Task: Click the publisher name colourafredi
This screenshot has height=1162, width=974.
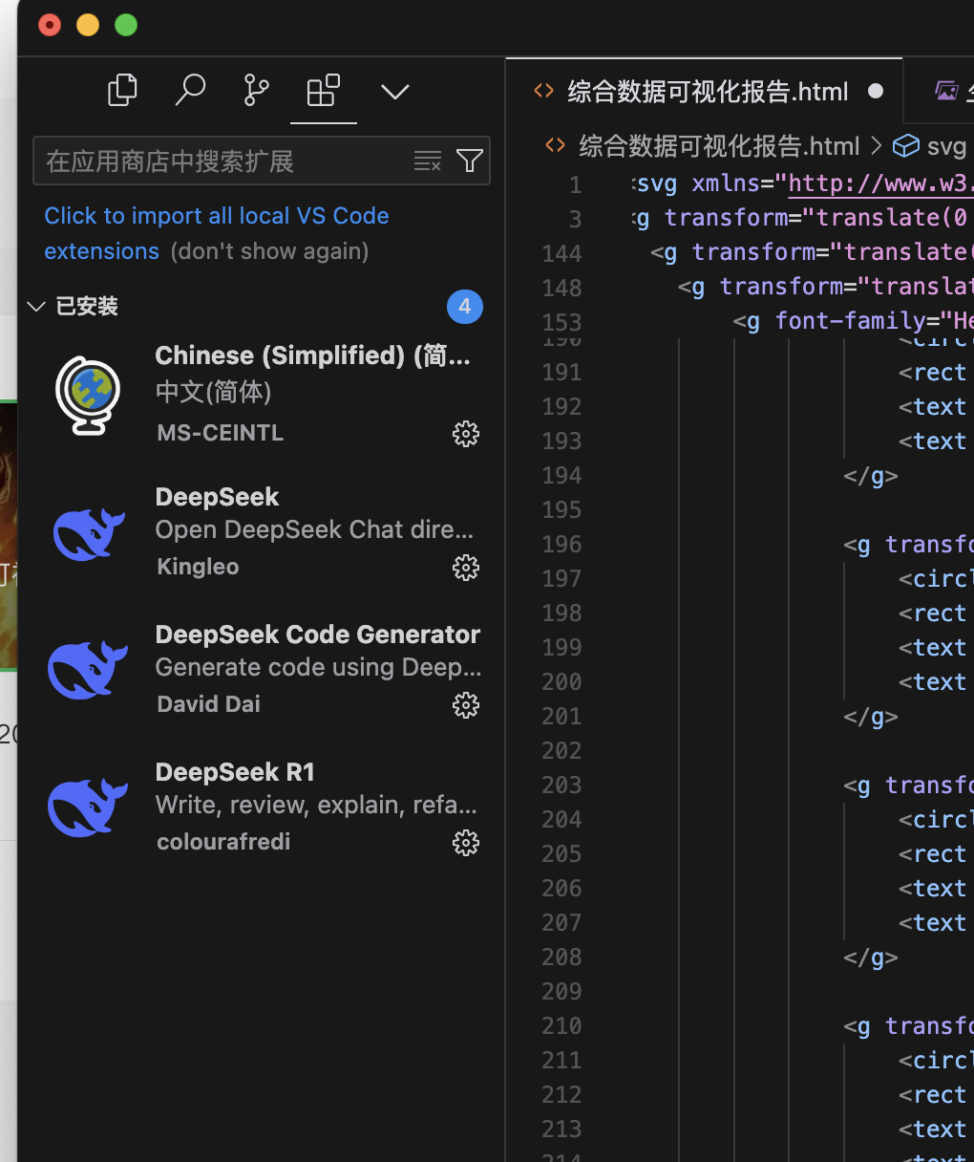Action: pos(223,842)
